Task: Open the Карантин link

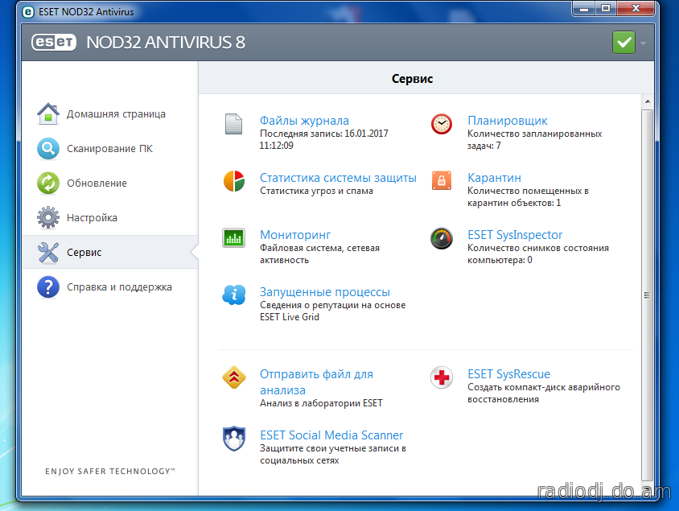Action: point(494,178)
